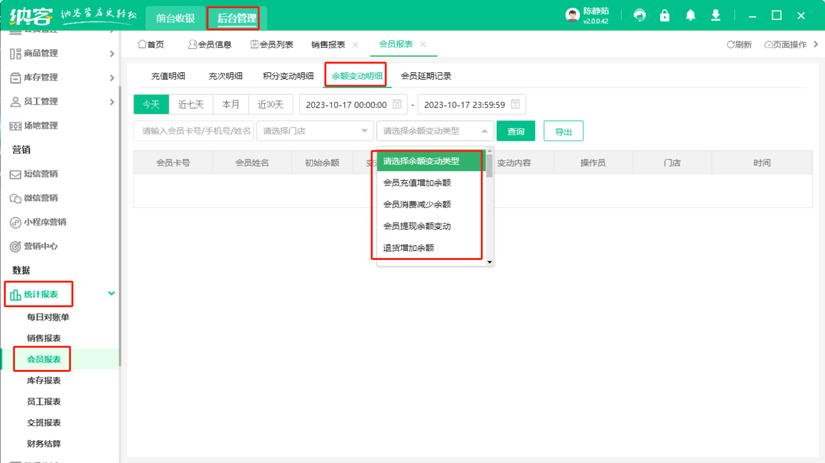Close the 销售报表 tab
Image resolution: width=825 pixels, height=463 pixels.
pos(356,45)
